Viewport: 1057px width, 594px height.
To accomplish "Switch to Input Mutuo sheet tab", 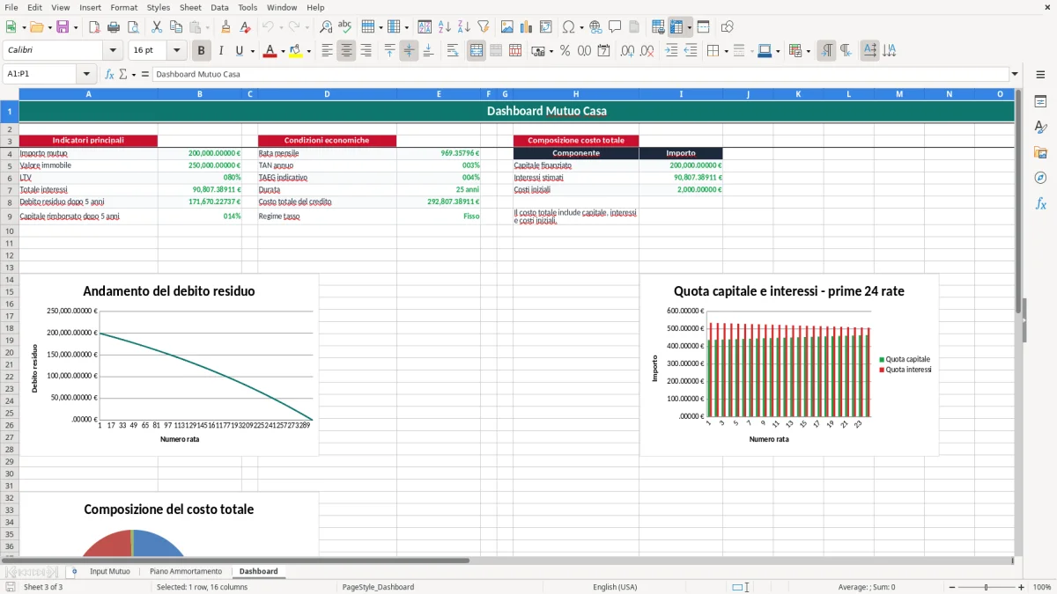I will coord(109,571).
